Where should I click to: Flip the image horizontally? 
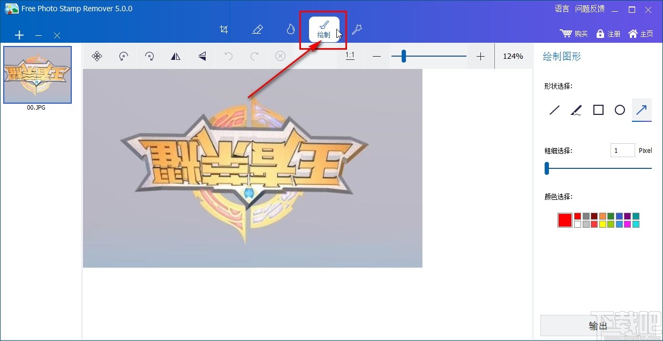pyautogui.click(x=176, y=56)
